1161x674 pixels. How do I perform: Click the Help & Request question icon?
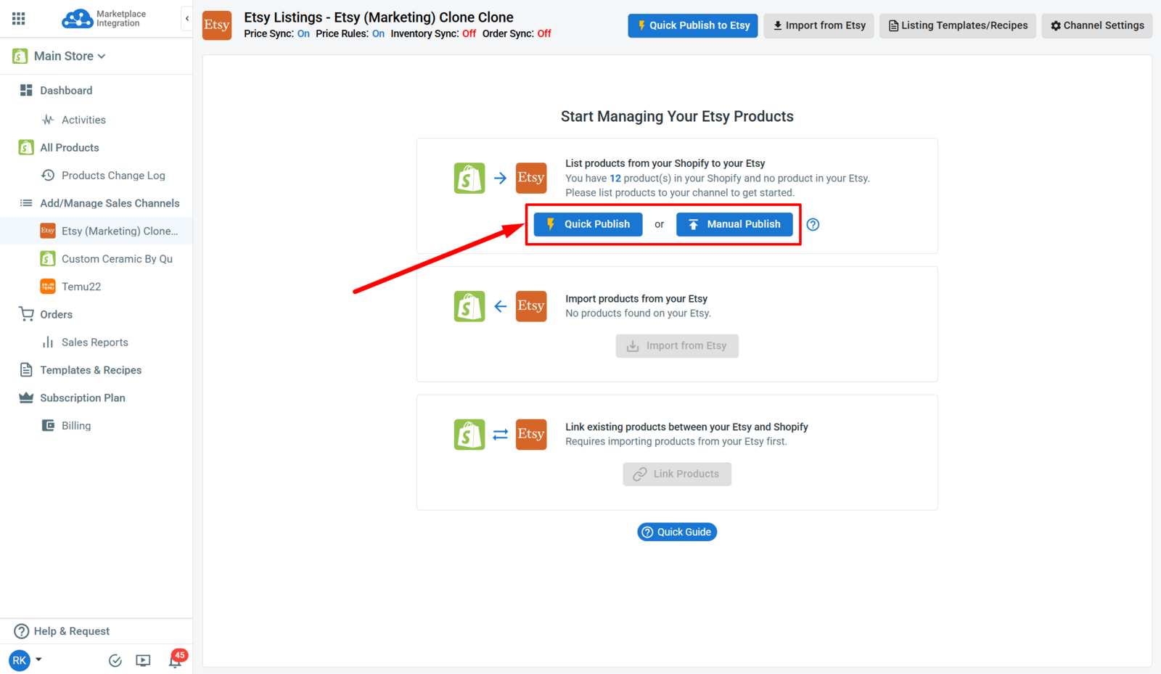22,631
